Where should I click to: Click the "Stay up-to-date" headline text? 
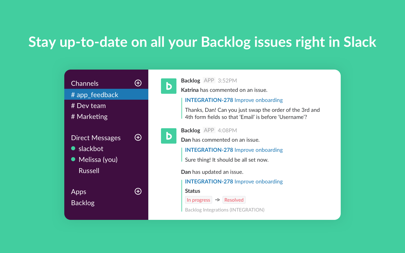click(202, 42)
